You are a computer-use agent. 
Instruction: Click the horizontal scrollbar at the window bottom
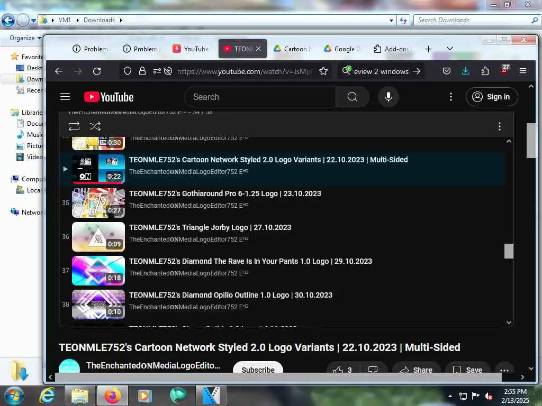point(278,377)
